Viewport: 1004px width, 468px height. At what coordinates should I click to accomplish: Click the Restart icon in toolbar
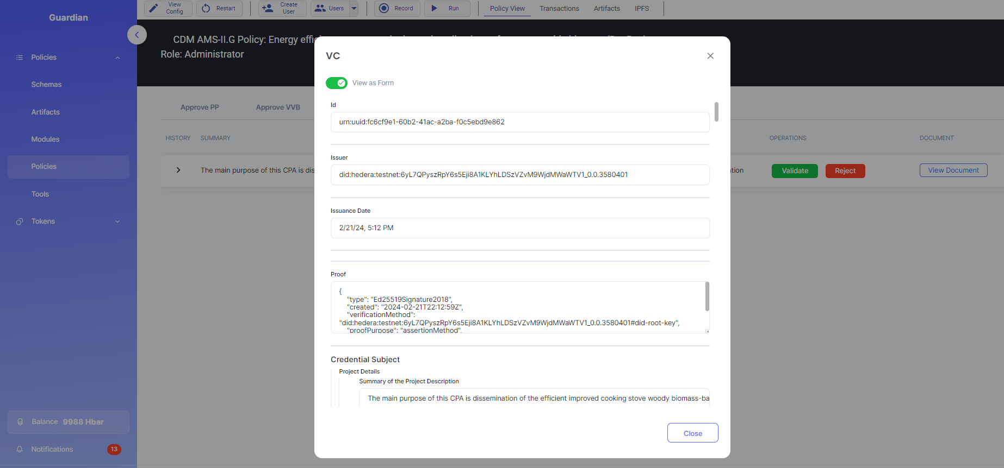[x=206, y=8]
